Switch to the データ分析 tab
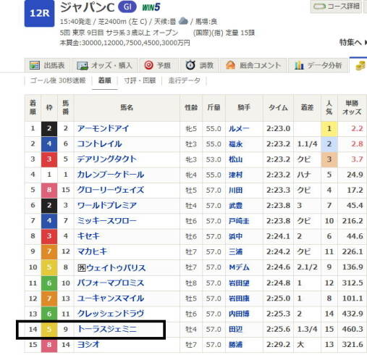 [x=318, y=65]
